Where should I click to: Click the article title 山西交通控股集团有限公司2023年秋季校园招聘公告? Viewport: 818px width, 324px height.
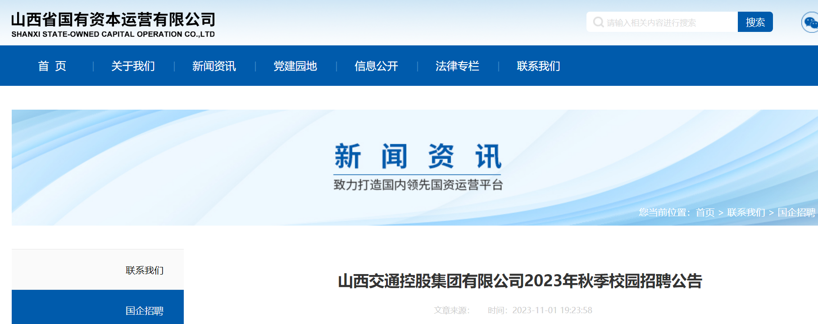point(520,281)
